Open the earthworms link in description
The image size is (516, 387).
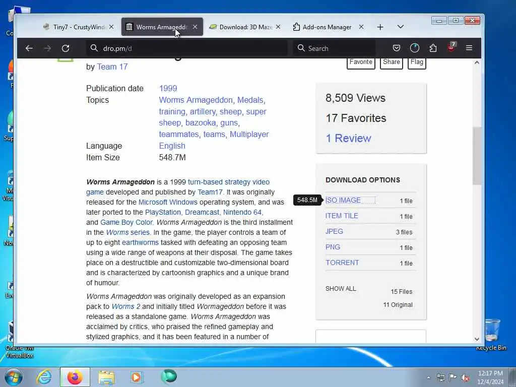[140, 242]
